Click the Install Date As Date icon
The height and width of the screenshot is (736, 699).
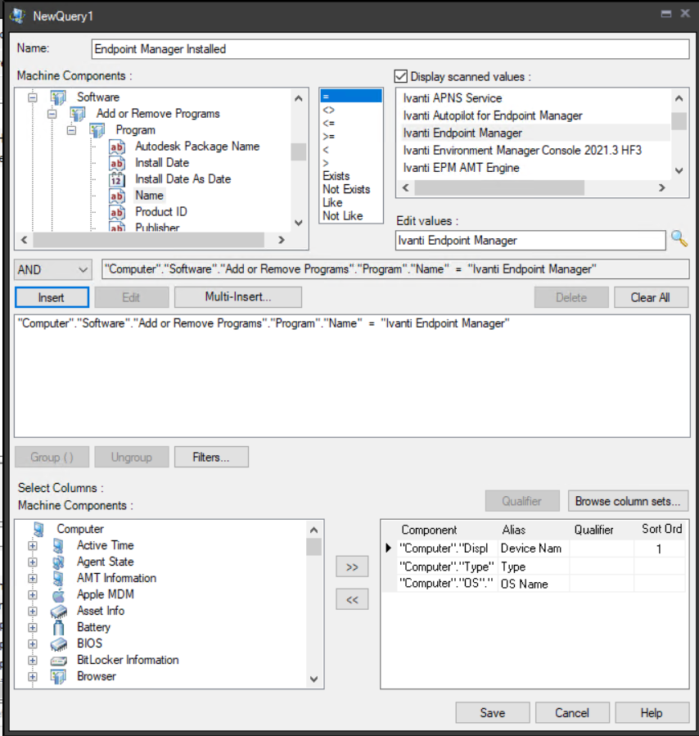point(117,179)
